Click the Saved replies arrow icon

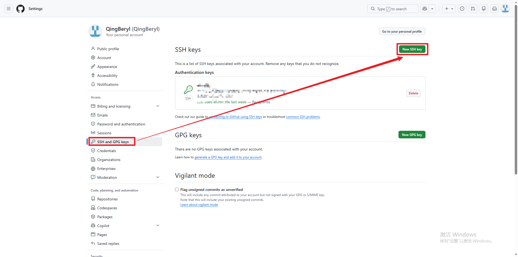click(93, 243)
